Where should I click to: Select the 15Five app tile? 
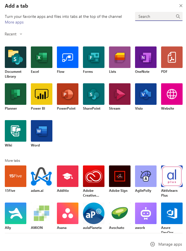(x=16, y=176)
